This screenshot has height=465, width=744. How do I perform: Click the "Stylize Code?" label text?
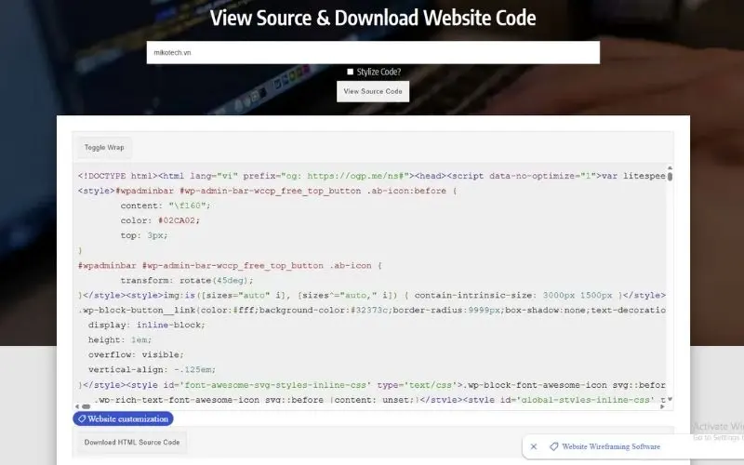pos(379,72)
